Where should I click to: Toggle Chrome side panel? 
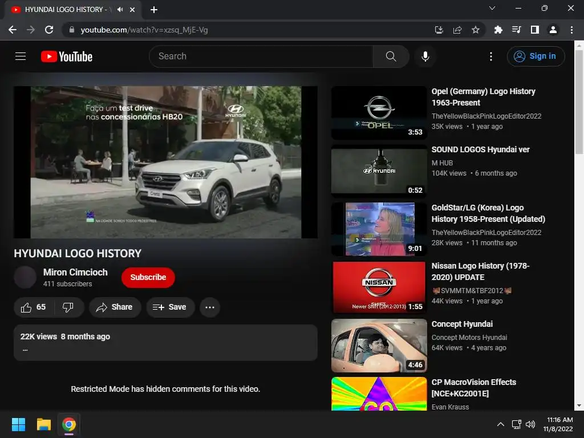(x=535, y=30)
